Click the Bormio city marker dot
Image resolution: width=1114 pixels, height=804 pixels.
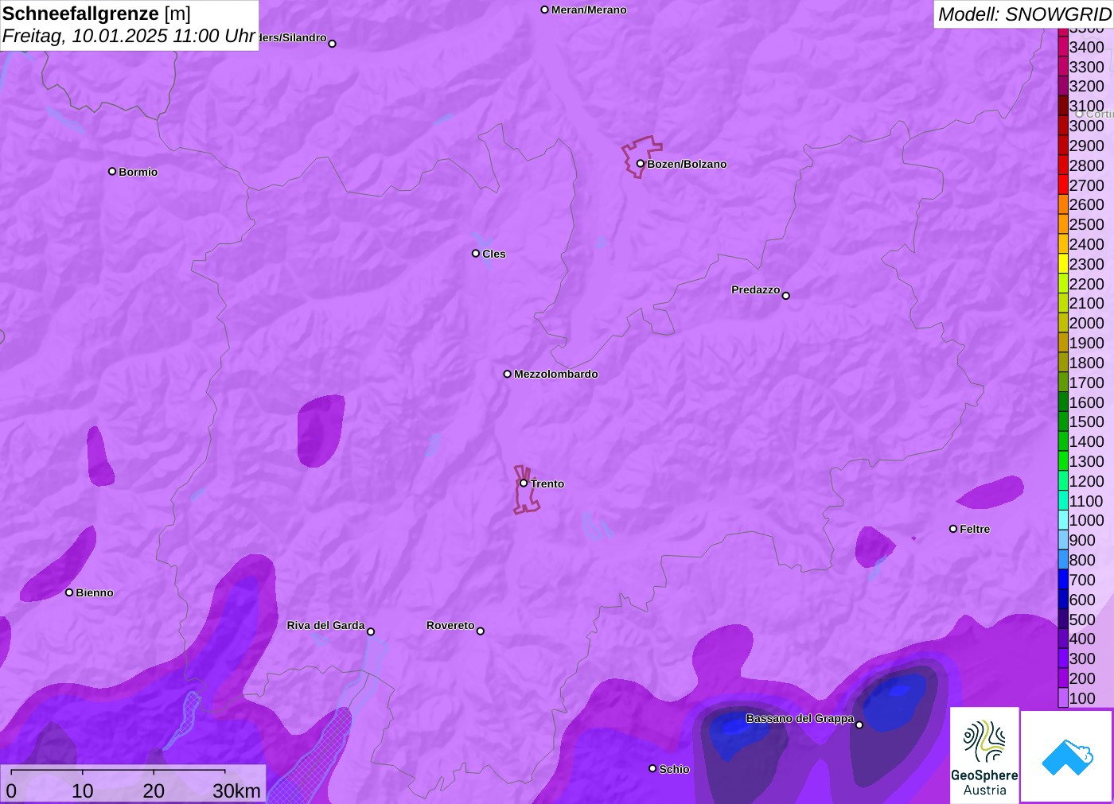[x=112, y=171]
